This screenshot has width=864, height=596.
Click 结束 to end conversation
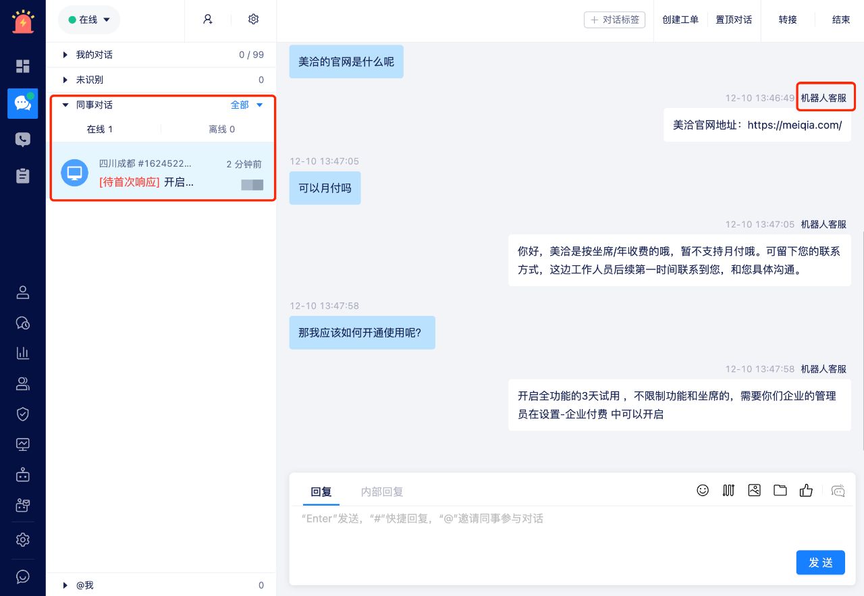[x=841, y=20]
